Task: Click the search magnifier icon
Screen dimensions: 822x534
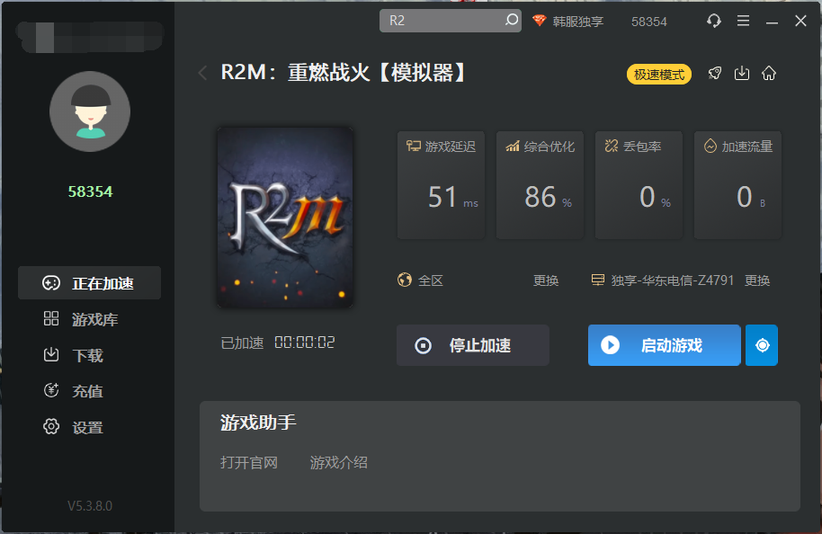Action: click(x=511, y=20)
